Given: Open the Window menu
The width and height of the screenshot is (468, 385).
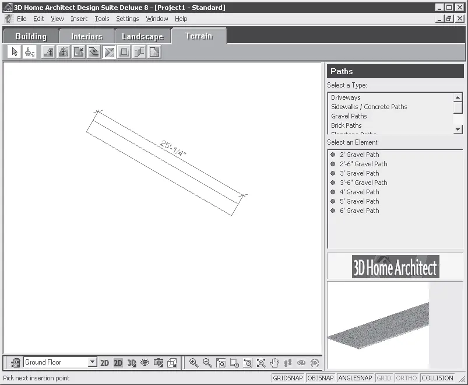Looking at the screenshot, I should click(157, 19).
